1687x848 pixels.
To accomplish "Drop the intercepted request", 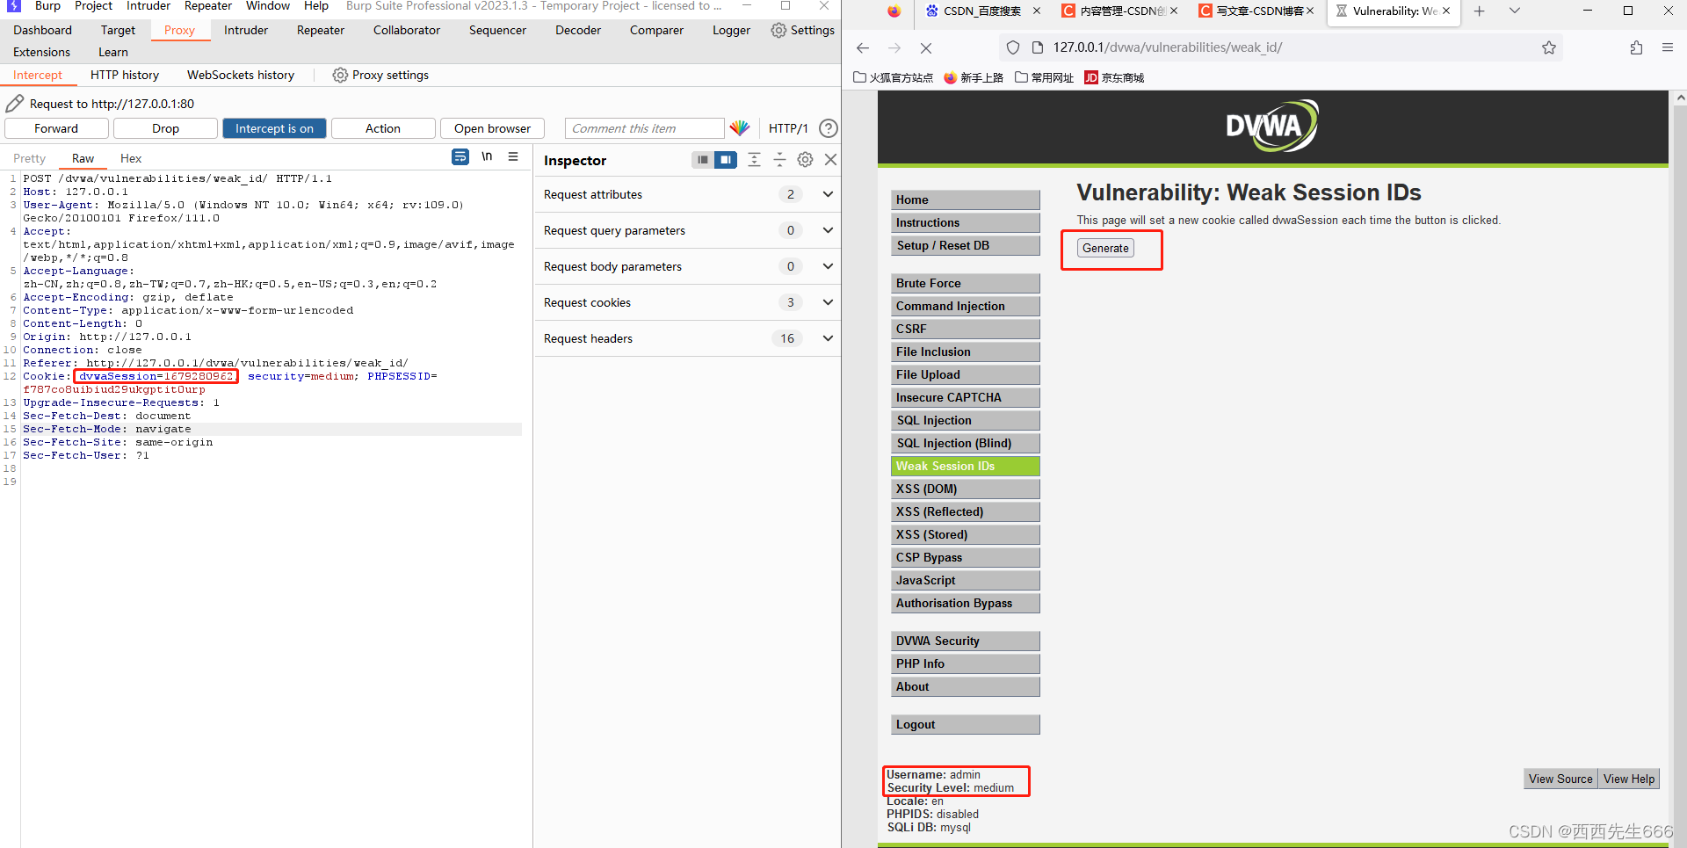I will click(x=165, y=128).
